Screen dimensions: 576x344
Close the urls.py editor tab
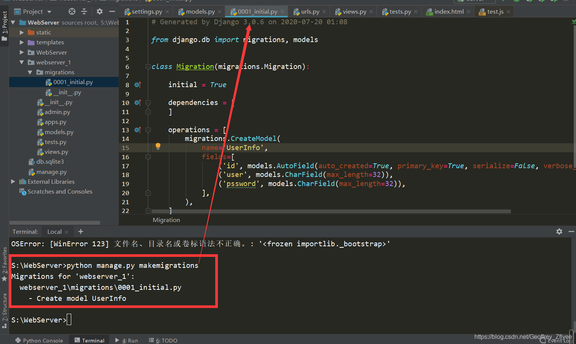pyautogui.click(x=324, y=12)
